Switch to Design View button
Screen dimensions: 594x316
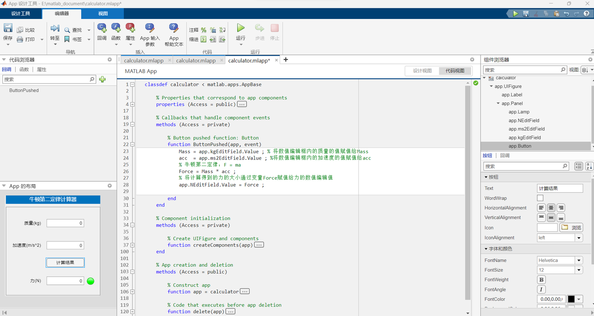[x=422, y=71]
